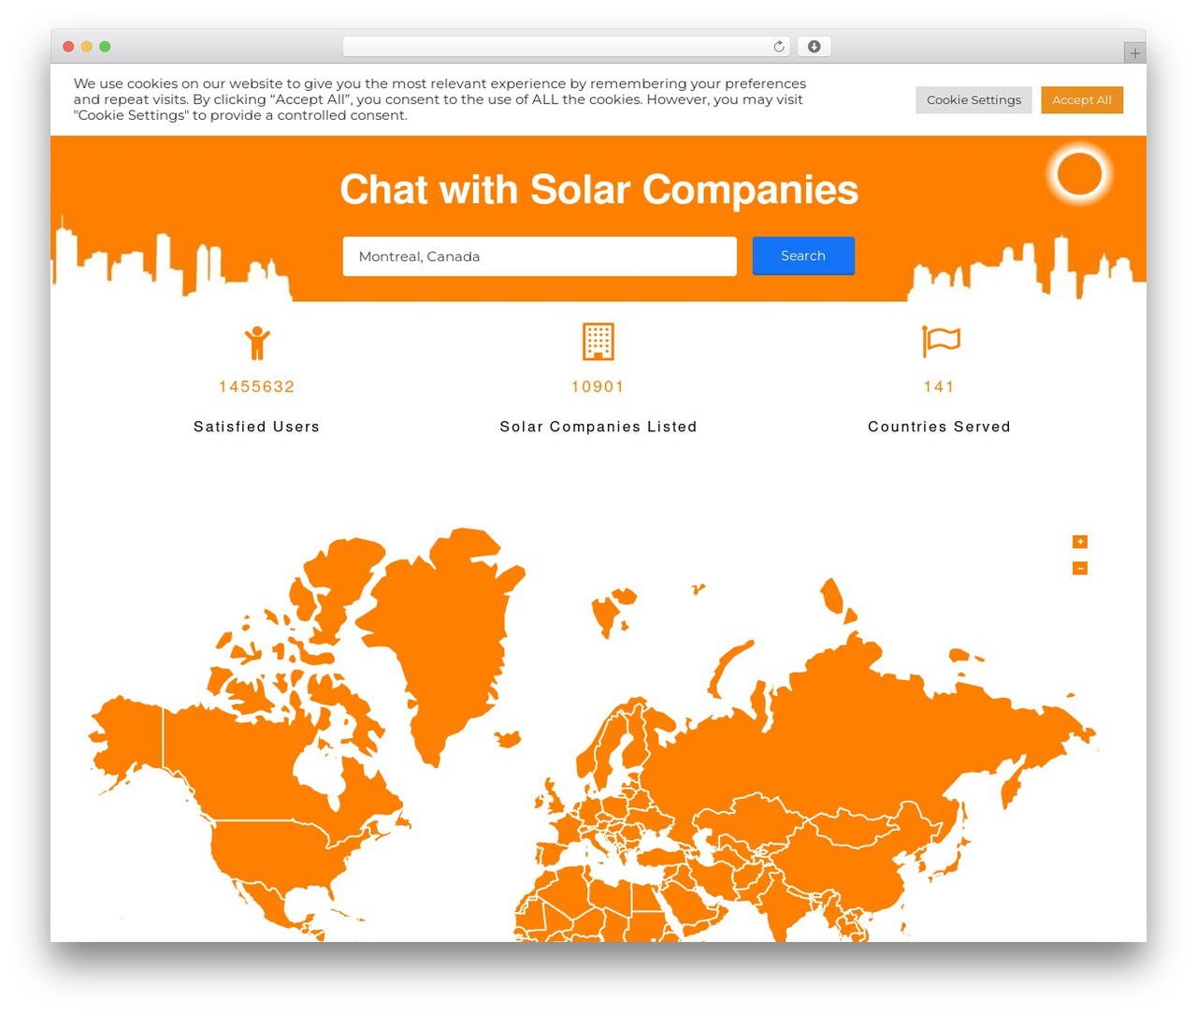Click the Solar Companies Listed label
1197x1014 pixels.
coord(598,427)
